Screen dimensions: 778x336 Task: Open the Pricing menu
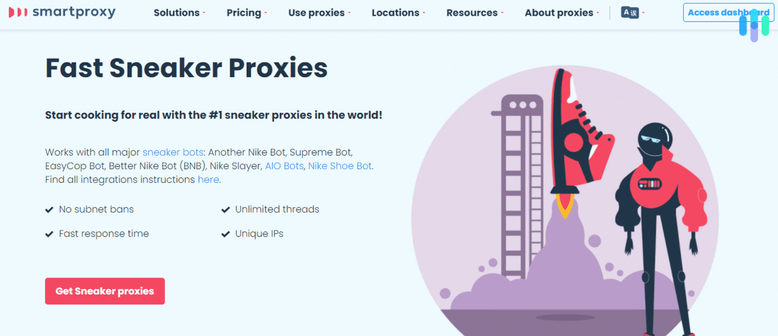coord(244,13)
